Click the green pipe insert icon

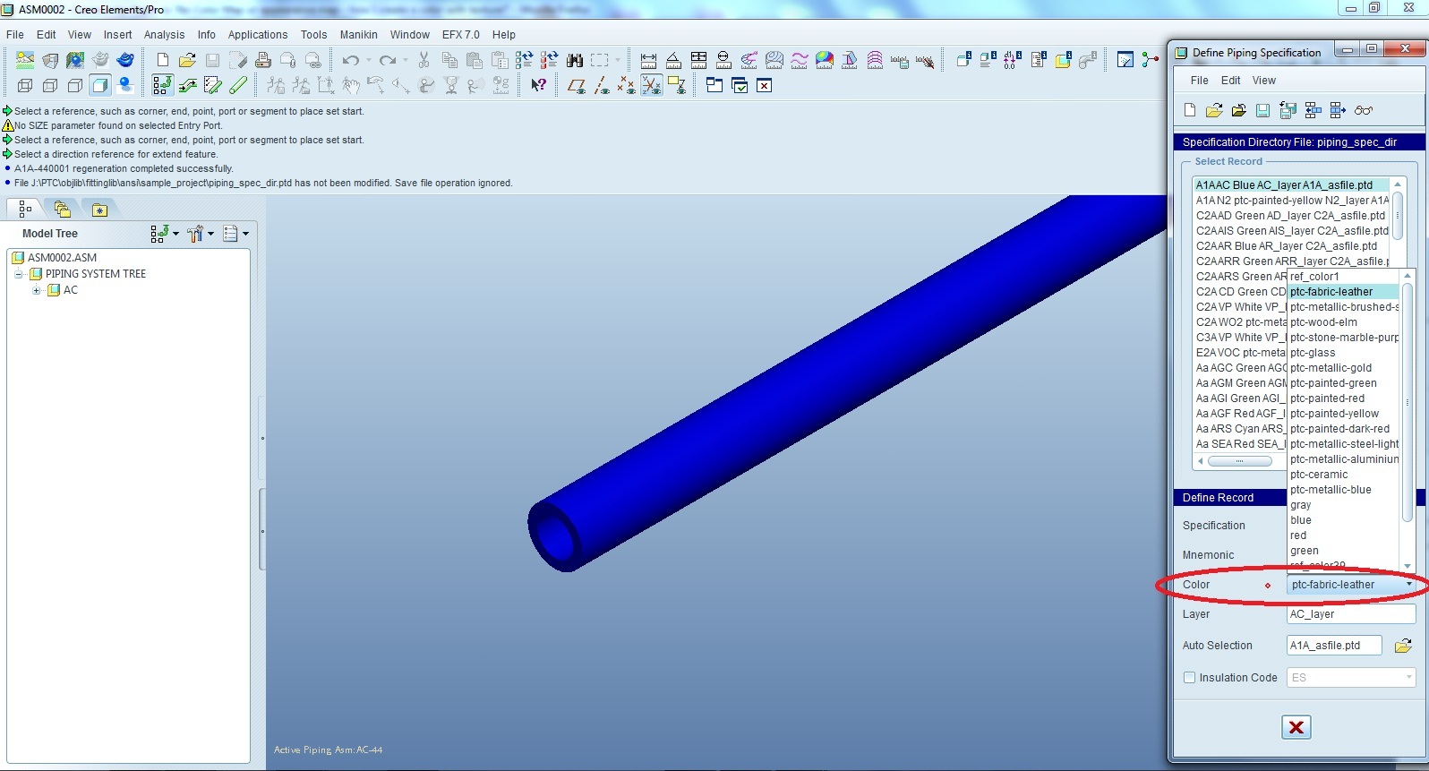(238, 86)
